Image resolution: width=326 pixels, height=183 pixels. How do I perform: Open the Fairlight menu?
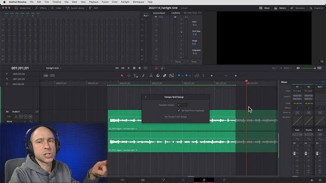pos(125,2)
